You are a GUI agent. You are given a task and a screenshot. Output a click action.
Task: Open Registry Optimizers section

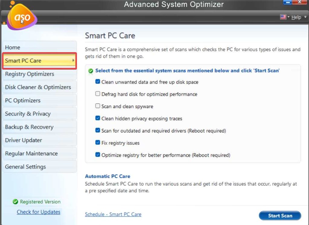40,74
